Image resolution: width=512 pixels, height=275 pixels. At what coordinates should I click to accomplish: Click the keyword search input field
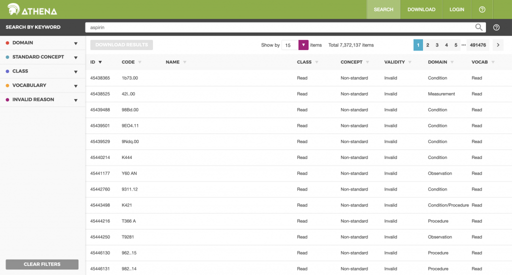click(280, 27)
